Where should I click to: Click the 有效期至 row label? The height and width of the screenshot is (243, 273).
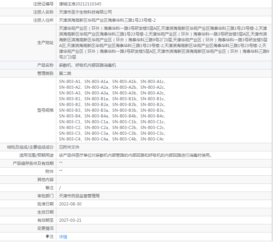point(45,220)
